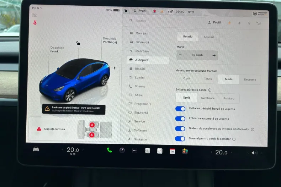Toggle Frânarea automată de urgență

click(x=180, y=119)
